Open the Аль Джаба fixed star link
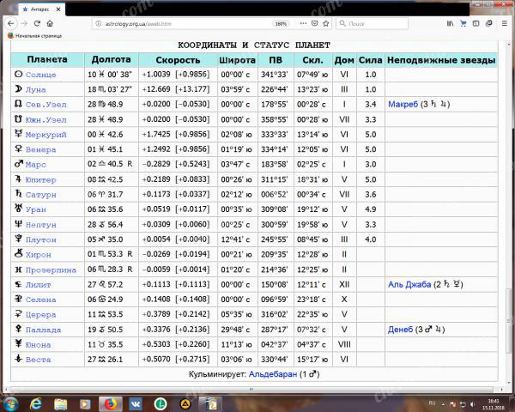The height and width of the screenshot is (412, 515). [409, 284]
